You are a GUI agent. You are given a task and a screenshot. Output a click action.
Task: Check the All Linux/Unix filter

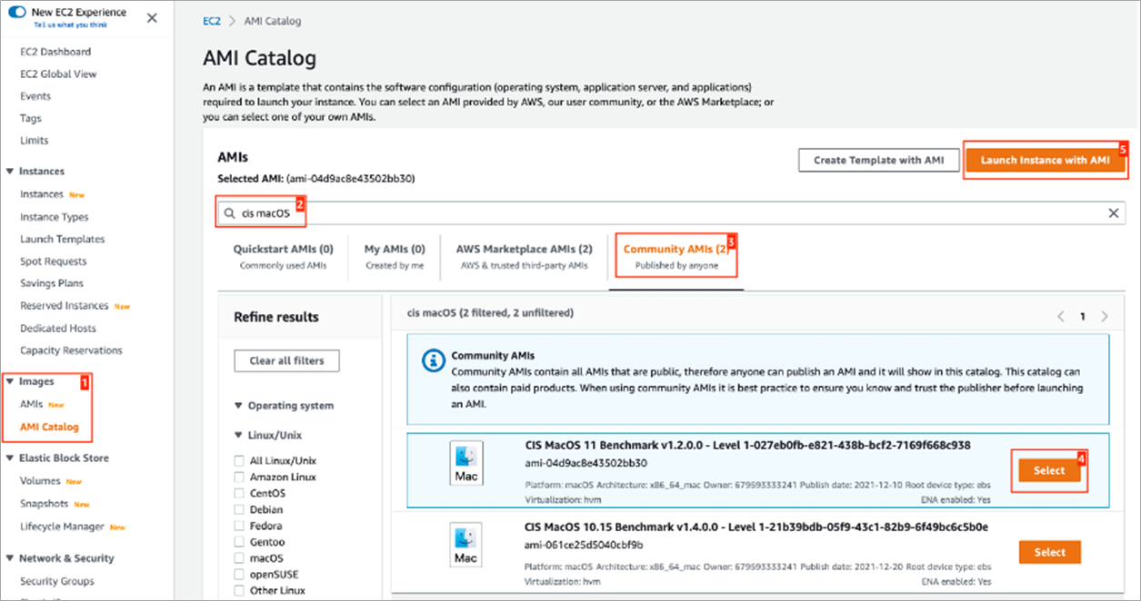click(240, 461)
